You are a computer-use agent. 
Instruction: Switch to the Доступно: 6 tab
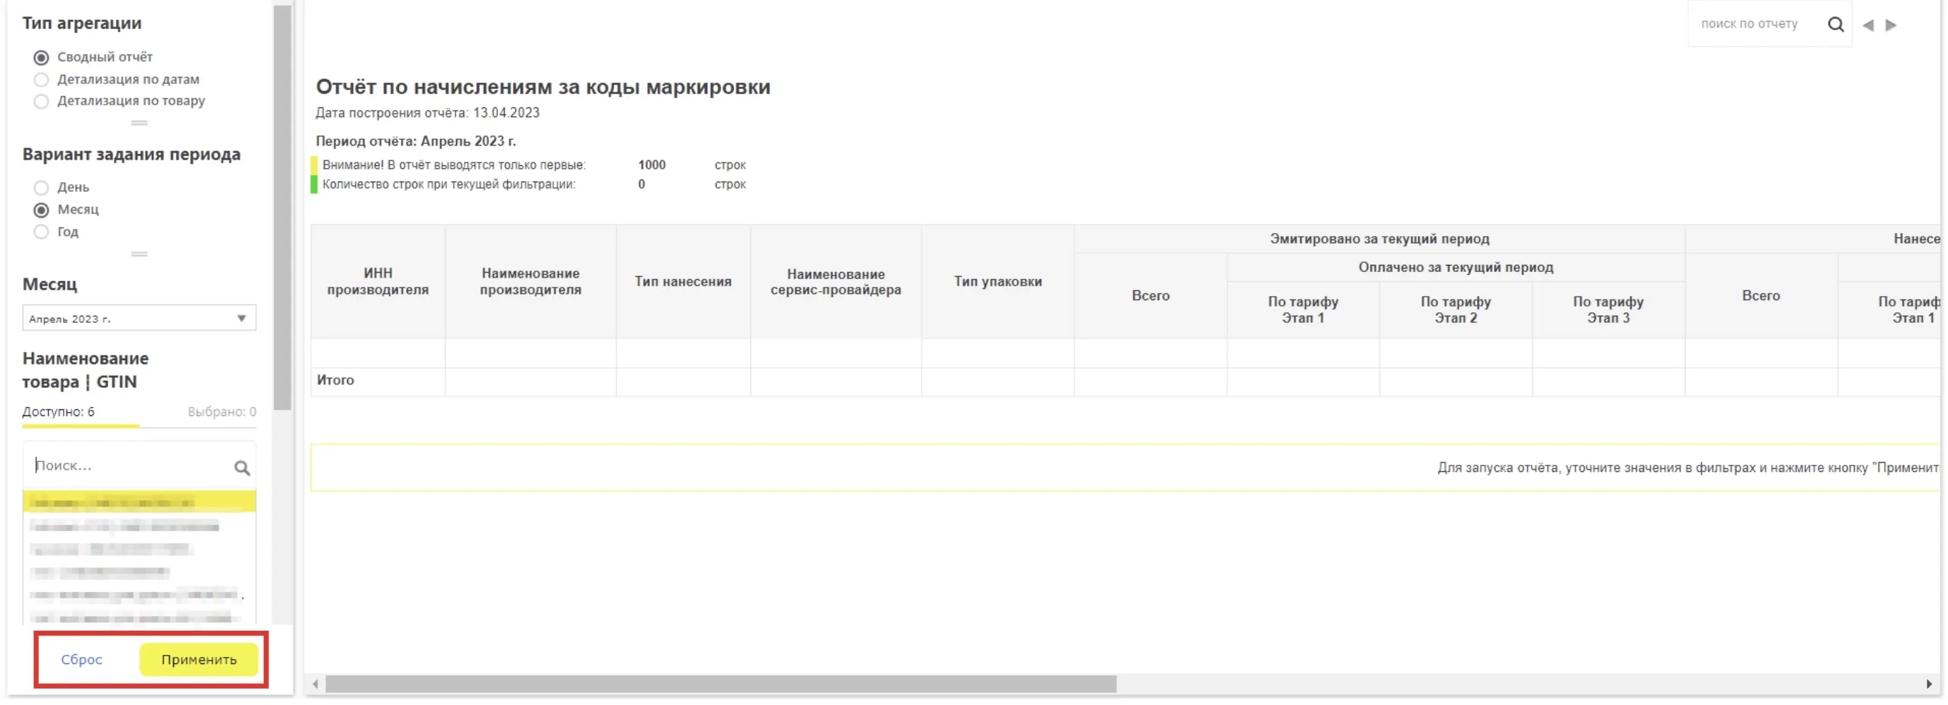pyautogui.click(x=59, y=412)
